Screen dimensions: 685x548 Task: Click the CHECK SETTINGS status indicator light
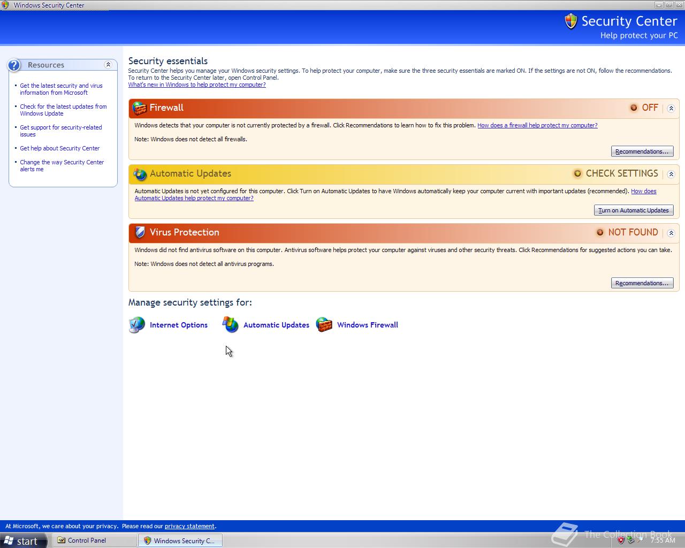tap(577, 173)
